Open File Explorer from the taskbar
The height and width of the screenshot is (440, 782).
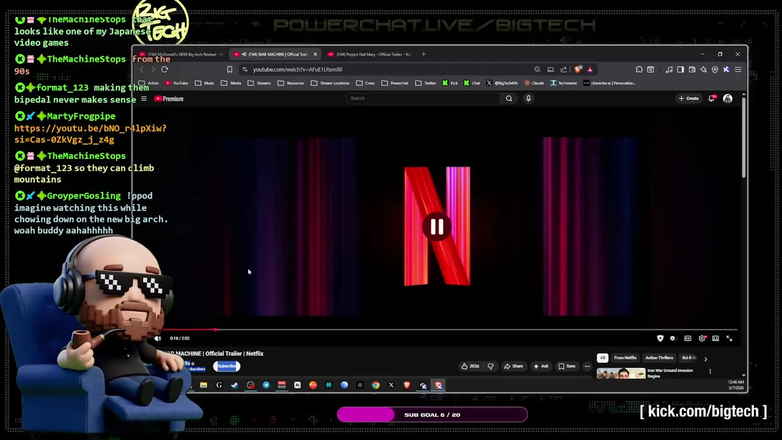point(203,385)
